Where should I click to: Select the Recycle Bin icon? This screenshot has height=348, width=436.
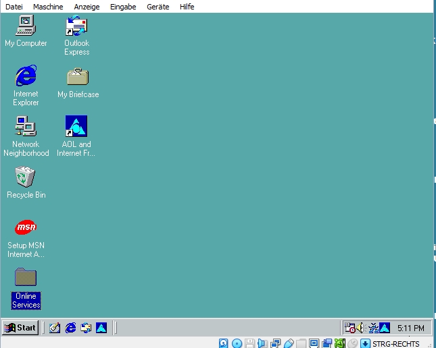26,177
